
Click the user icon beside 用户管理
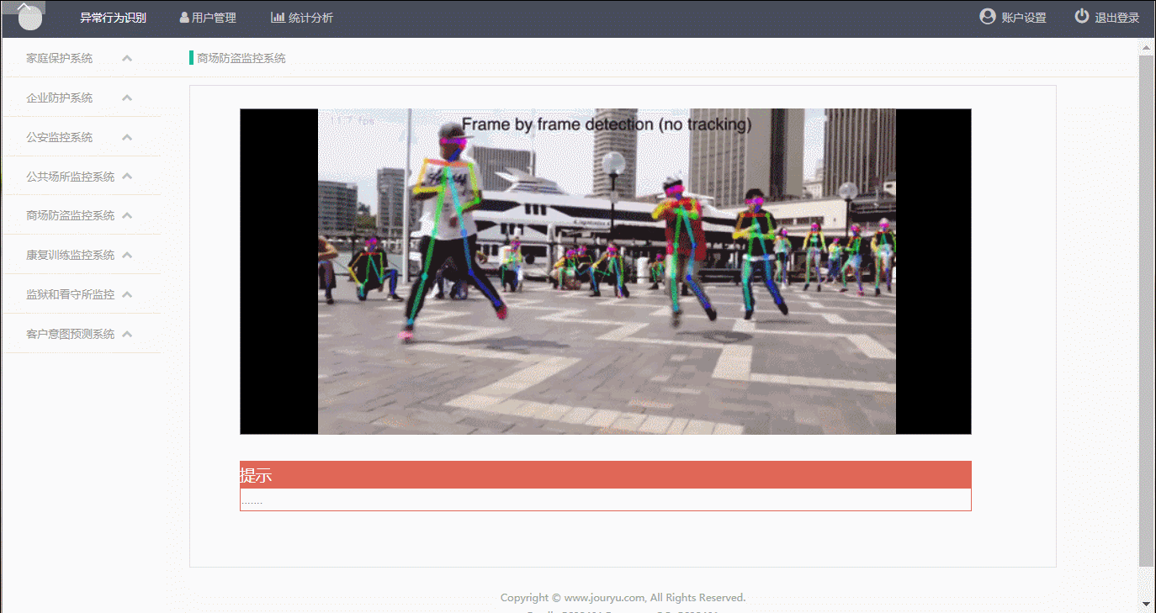coord(184,18)
